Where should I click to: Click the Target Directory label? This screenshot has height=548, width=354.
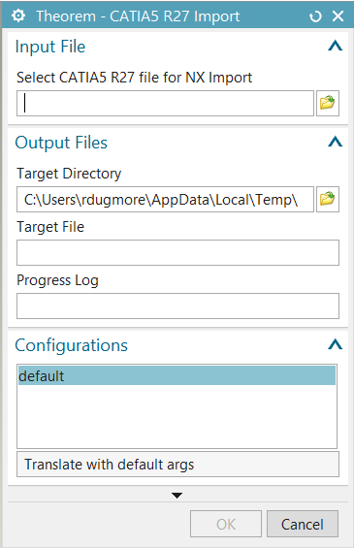[69, 174]
